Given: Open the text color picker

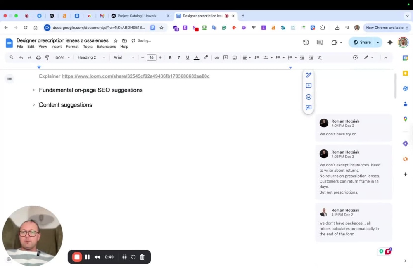Looking at the screenshot, I should [197, 58].
